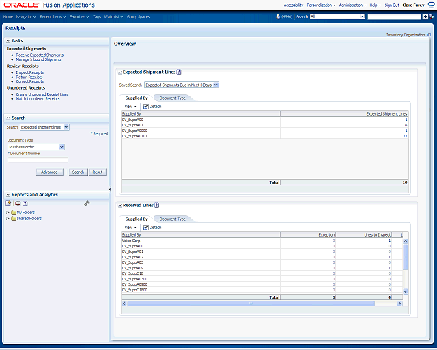Click the notifications bell icon showing 4540
The width and height of the screenshot is (437, 350).
click(x=278, y=16)
